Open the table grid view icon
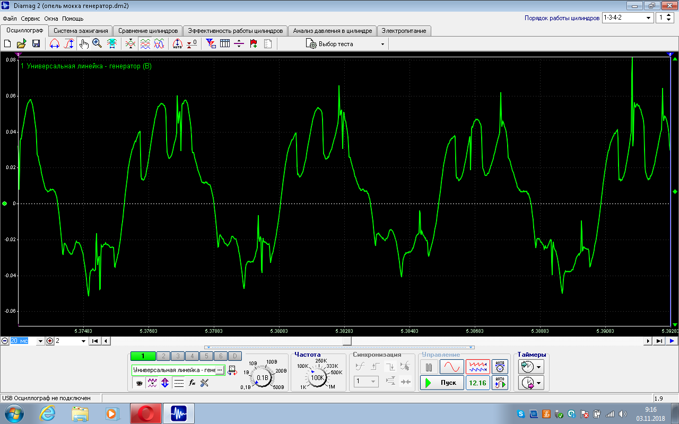This screenshot has height=424, width=679. [225, 44]
